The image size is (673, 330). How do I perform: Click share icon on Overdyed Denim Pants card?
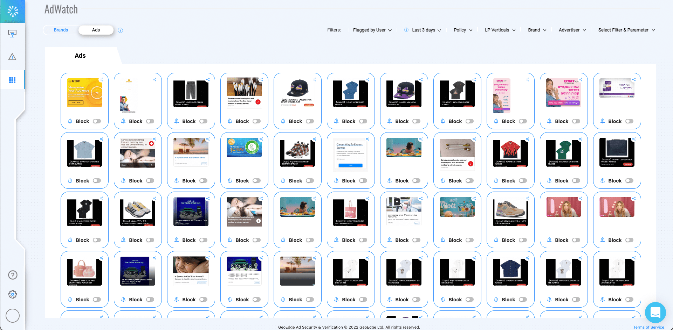208,80
